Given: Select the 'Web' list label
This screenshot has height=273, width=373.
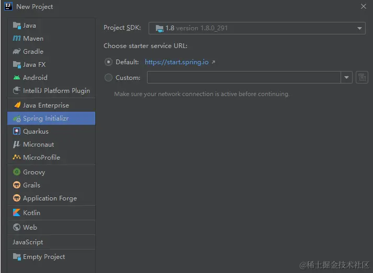Looking at the screenshot, I should [30, 228].
